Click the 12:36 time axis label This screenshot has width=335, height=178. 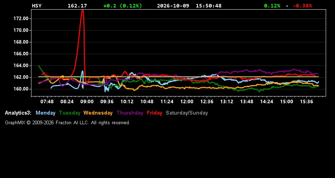[x=207, y=101]
